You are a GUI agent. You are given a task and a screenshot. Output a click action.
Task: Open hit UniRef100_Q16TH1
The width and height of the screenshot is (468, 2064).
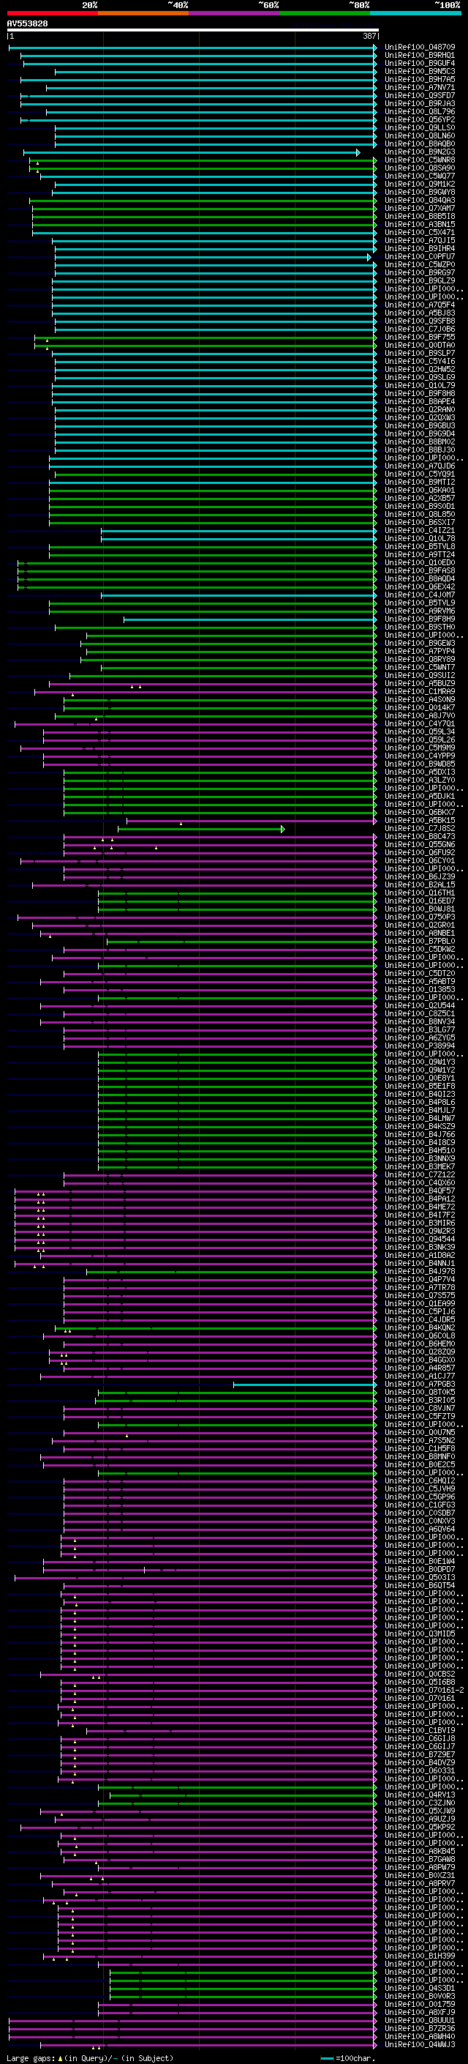click(x=420, y=893)
